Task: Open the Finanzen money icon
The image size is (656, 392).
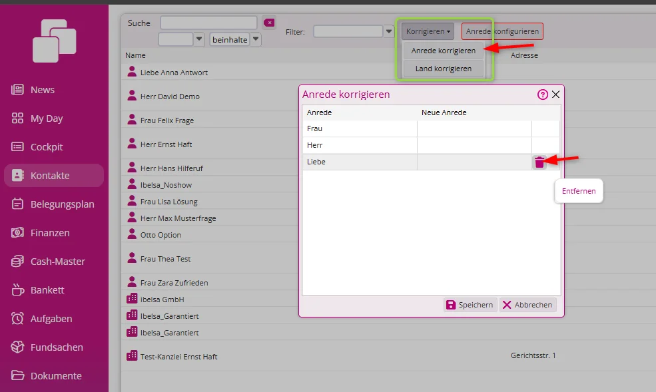Action: [17, 232]
